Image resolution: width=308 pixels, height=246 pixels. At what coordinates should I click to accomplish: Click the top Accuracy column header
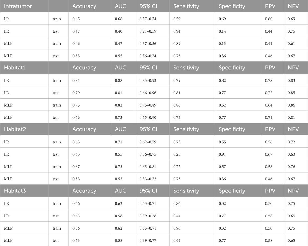pos(84,6)
